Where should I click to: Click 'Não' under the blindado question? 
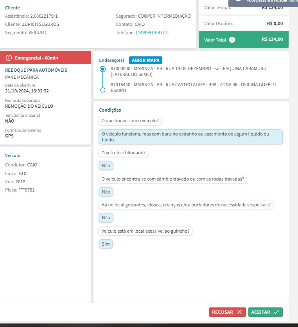[106, 166]
